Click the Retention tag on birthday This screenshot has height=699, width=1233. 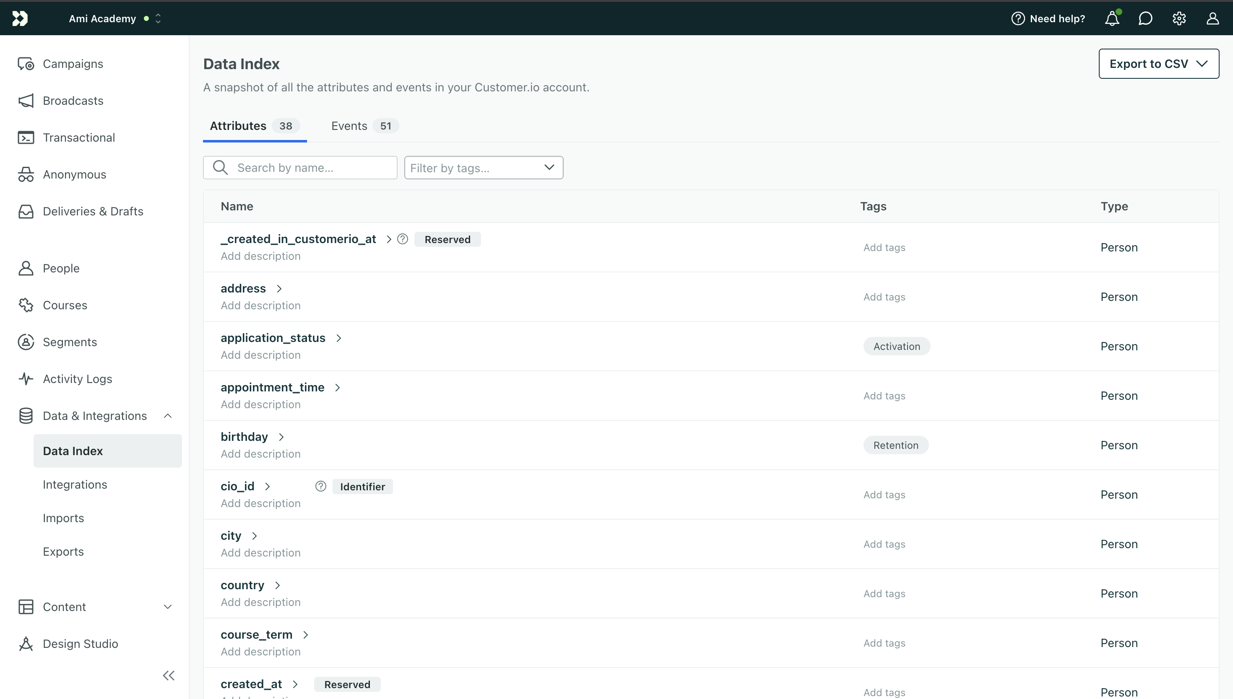(x=896, y=445)
